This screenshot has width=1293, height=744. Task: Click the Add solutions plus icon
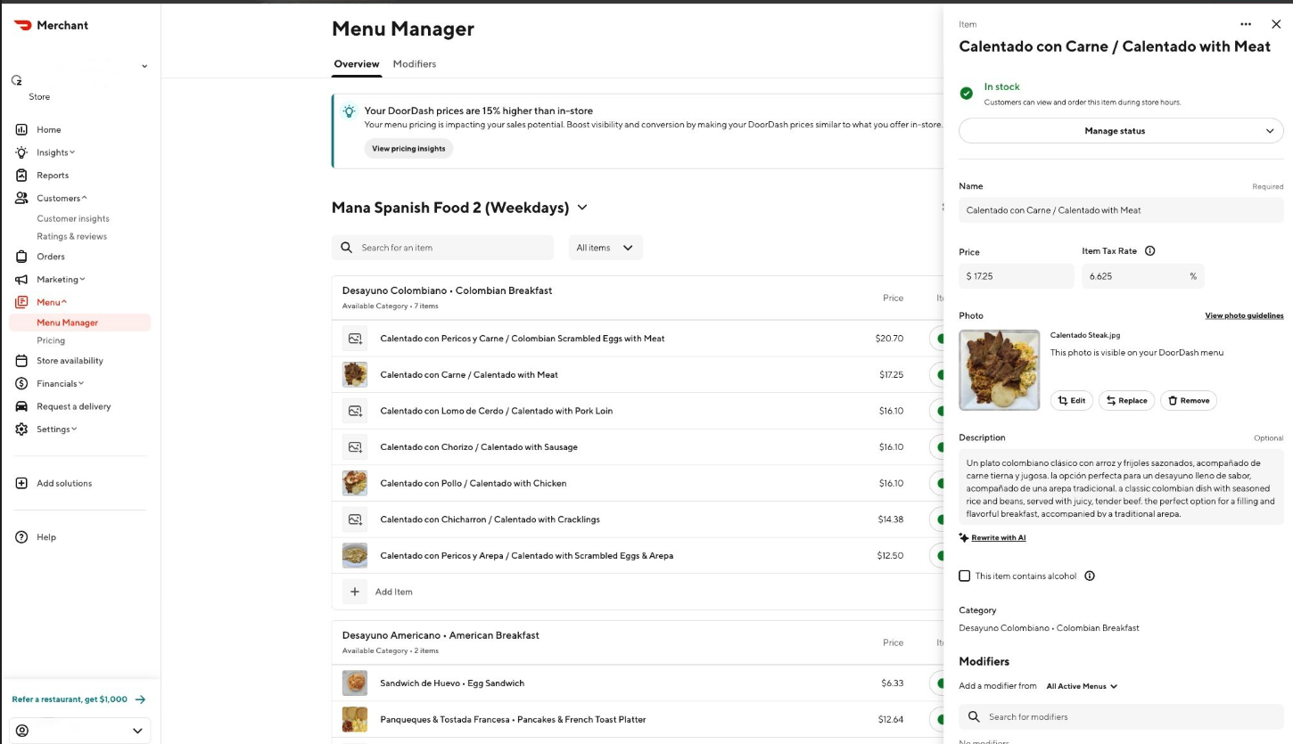[x=21, y=483]
